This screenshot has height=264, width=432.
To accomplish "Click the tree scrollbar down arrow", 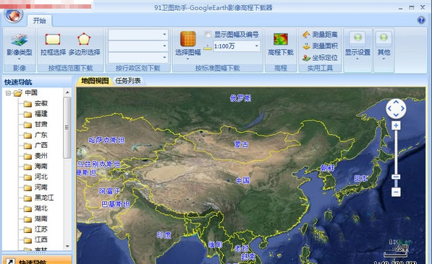I will coord(67,247).
